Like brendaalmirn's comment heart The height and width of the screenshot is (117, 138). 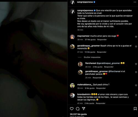[136, 95]
